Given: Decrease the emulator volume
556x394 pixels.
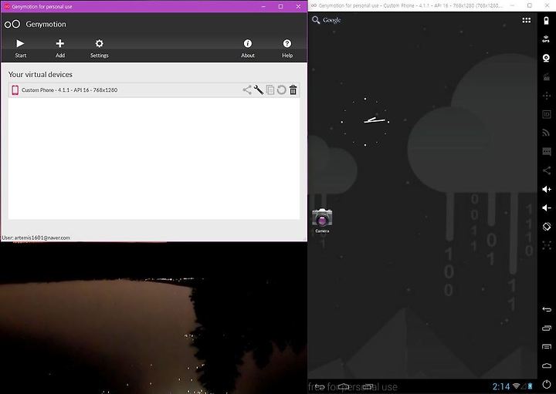Looking at the screenshot, I should 547,208.
